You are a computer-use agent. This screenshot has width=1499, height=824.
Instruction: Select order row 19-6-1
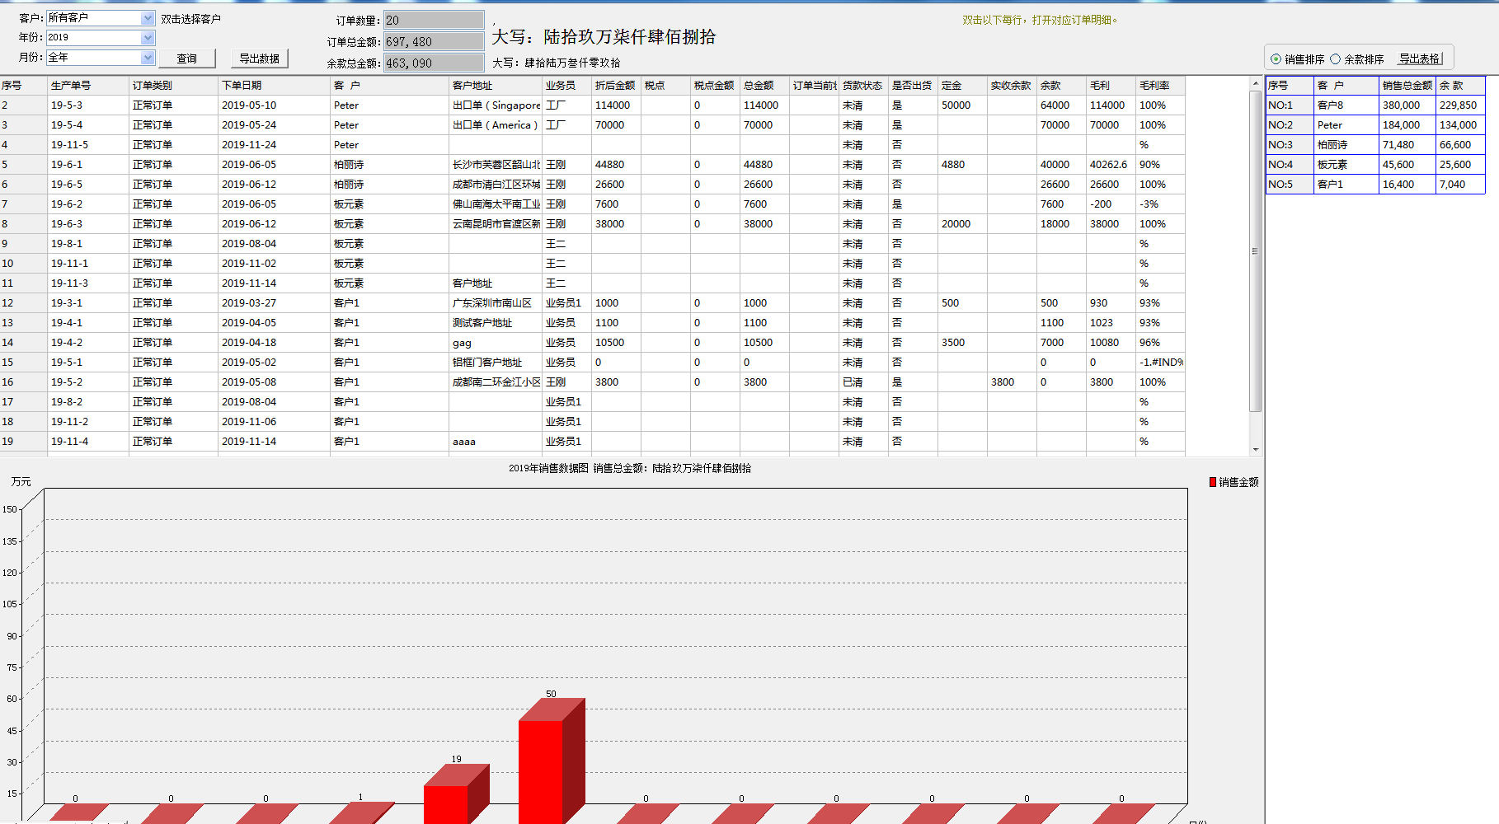(x=593, y=164)
